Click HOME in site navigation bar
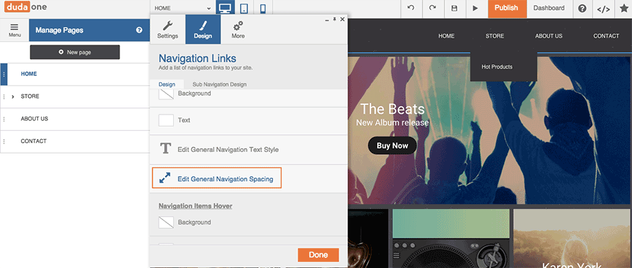This screenshot has width=632, height=268. click(x=447, y=36)
